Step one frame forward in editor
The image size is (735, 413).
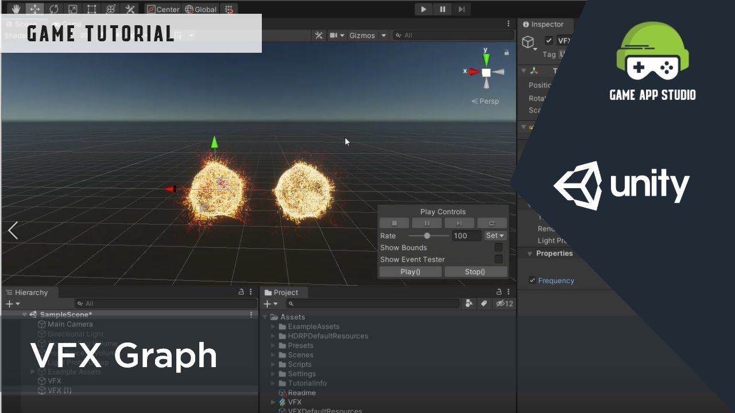pyautogui.click(x=462, y=9)
